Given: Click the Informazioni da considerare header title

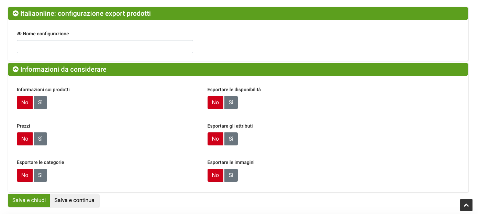Looking at the screenshot, I should [63, 69].
